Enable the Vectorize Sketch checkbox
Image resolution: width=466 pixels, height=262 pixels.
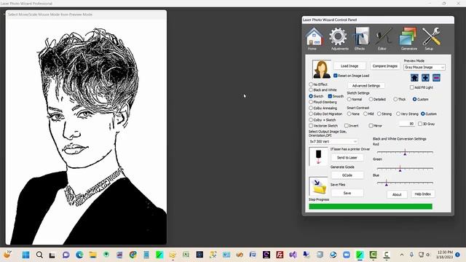pyautogui.click(x=311, y=126)
